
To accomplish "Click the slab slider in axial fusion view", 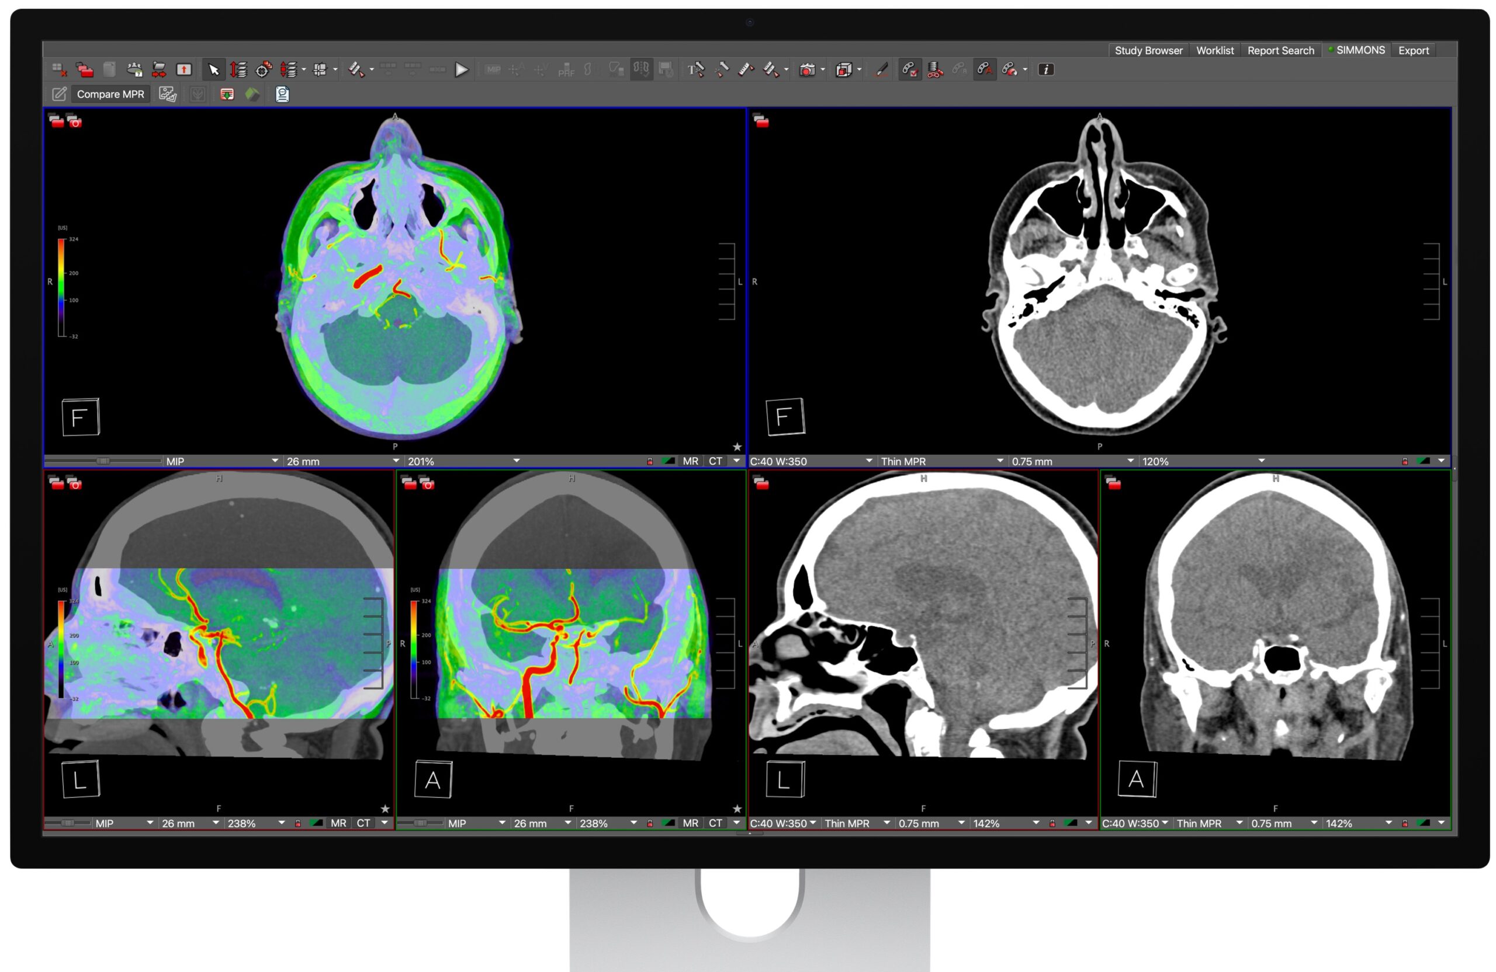I will (x=103, y=461).
